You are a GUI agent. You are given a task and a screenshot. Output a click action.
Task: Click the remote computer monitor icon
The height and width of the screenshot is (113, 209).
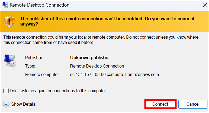10,60
